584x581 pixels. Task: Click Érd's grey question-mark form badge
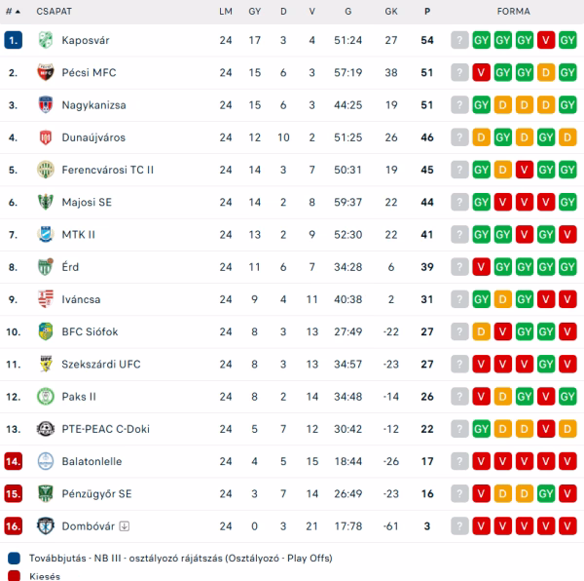459,267
